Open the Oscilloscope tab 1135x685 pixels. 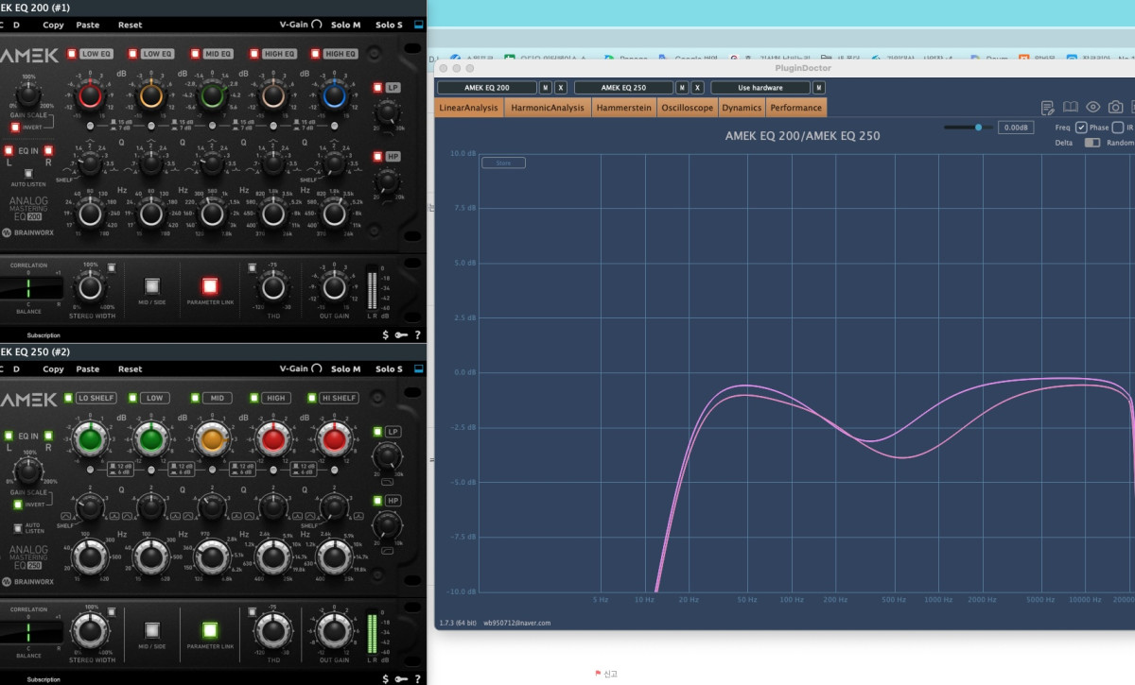(687, 108)
